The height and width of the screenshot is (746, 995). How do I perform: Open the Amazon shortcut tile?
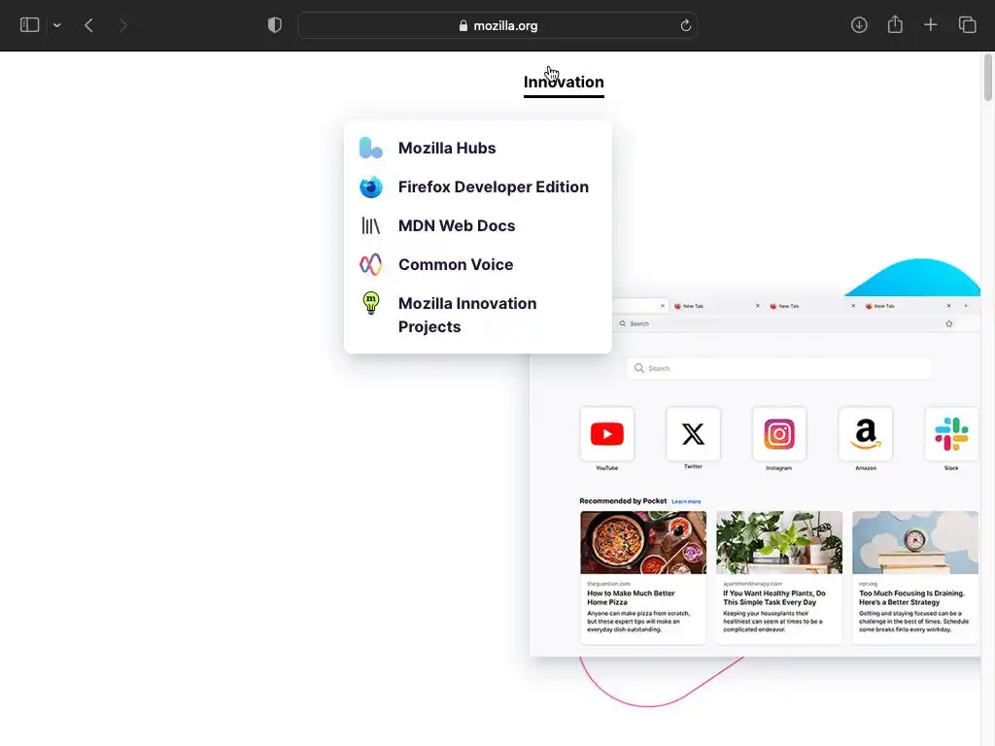coord(866,434)
